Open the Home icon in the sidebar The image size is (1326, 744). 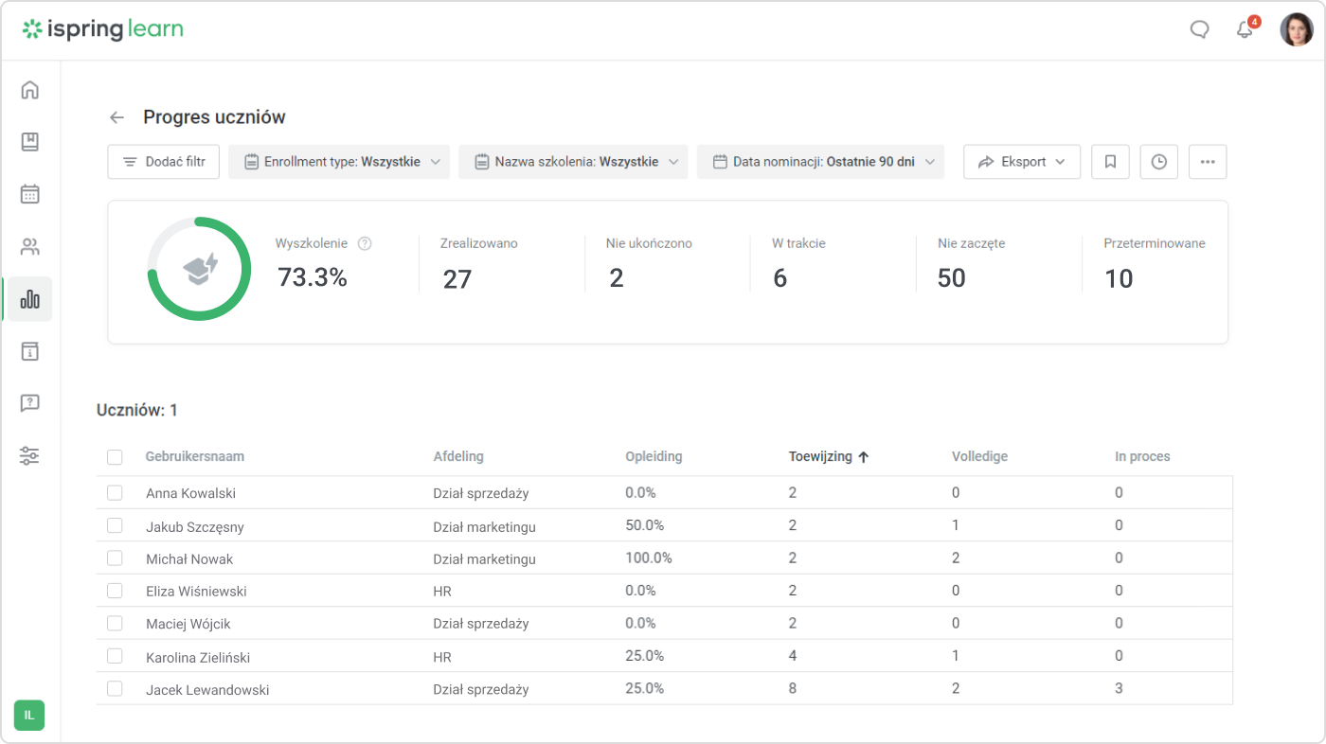tap(30, 90)
